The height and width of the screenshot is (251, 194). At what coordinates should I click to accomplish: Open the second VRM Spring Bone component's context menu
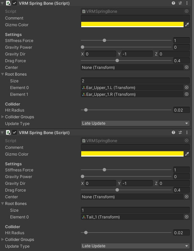point(187,132)
